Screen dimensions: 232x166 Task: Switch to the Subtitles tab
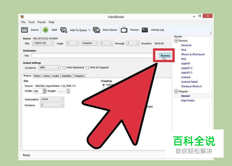pyautogui.click(x=67, y=76)
